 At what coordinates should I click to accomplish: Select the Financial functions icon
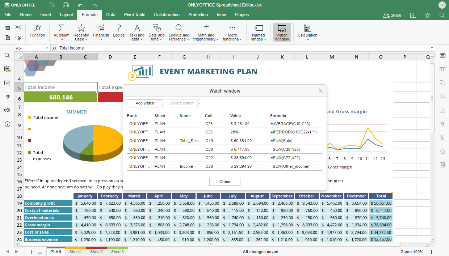pos(101,32)
